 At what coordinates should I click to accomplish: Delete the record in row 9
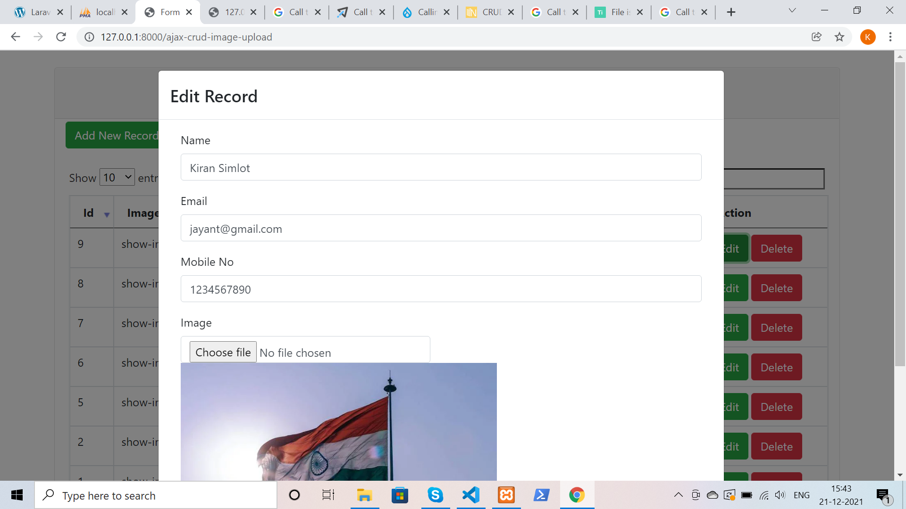[x=776, y=248]
